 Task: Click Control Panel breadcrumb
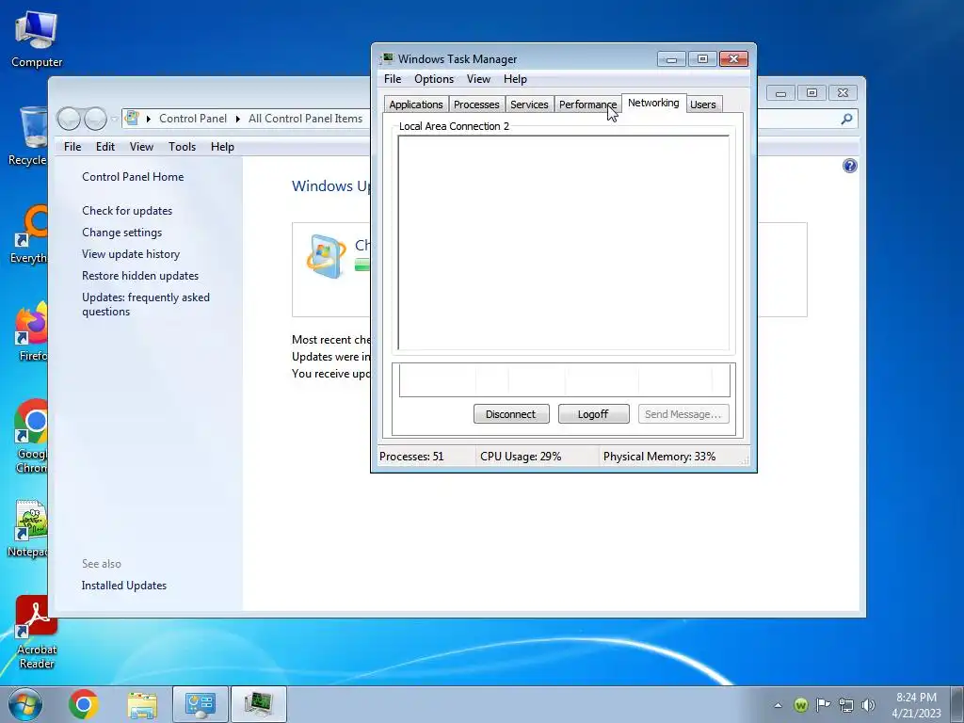[x=192, y=119]
